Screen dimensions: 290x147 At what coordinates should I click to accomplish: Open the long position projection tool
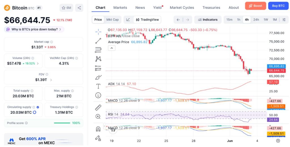click(x=98, y=68)
